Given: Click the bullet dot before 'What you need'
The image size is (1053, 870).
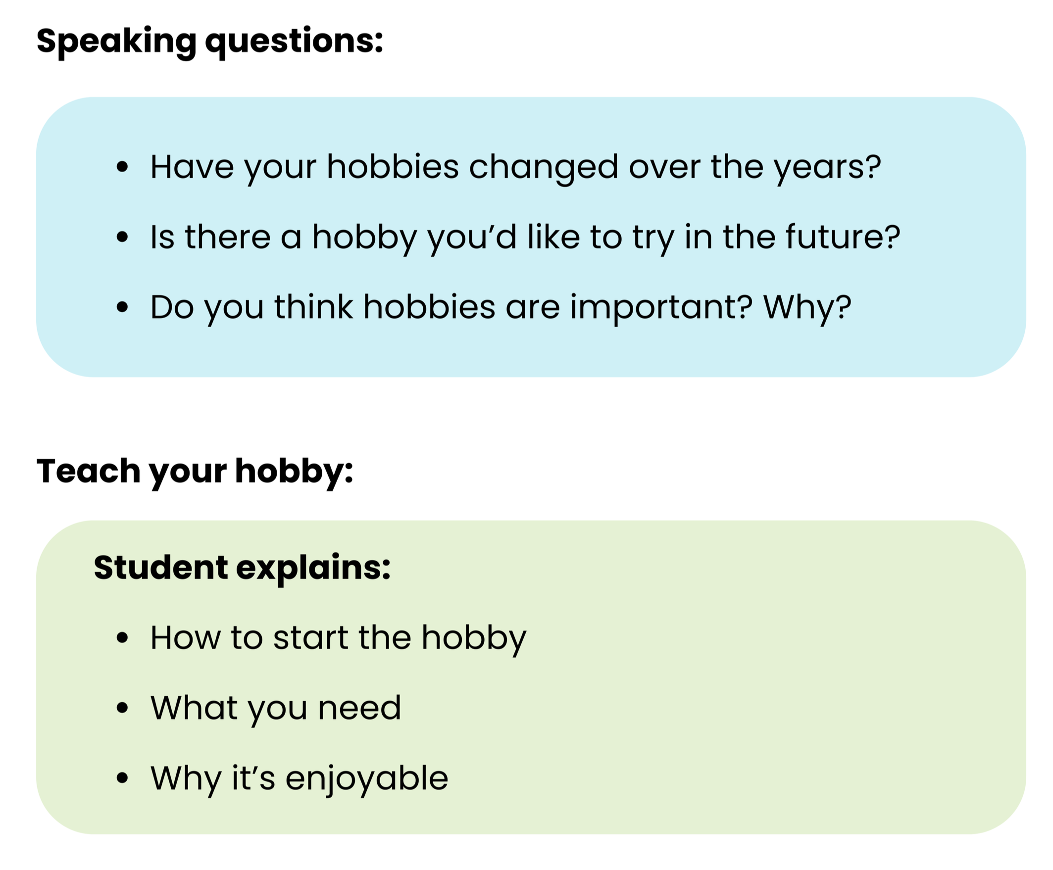Looking at the screenshot, I should click(x=122, y=708).
